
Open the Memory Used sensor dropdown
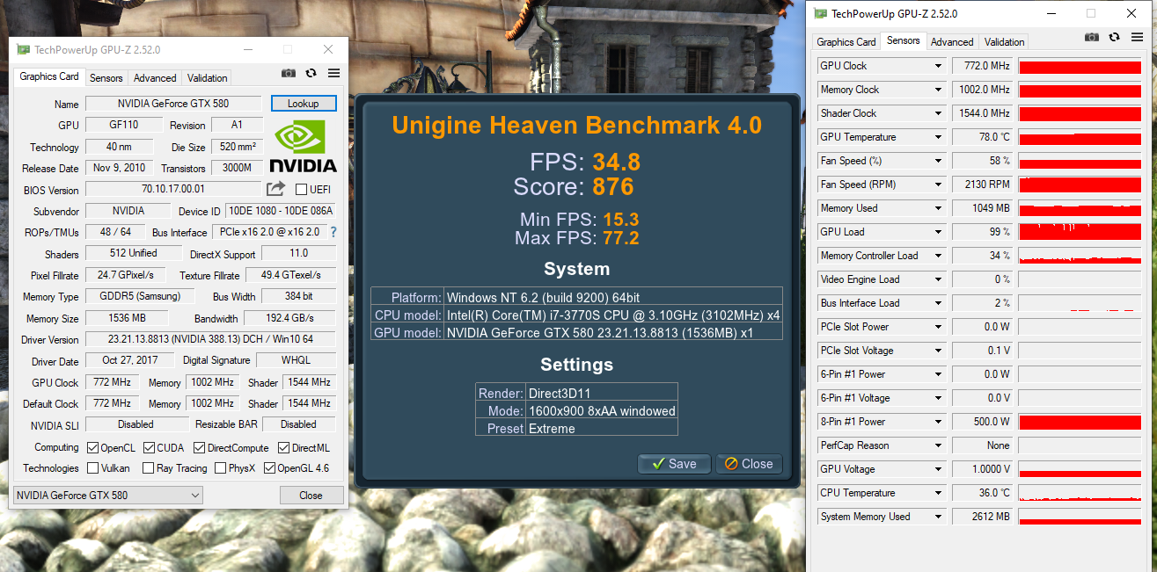click(938, 208)
